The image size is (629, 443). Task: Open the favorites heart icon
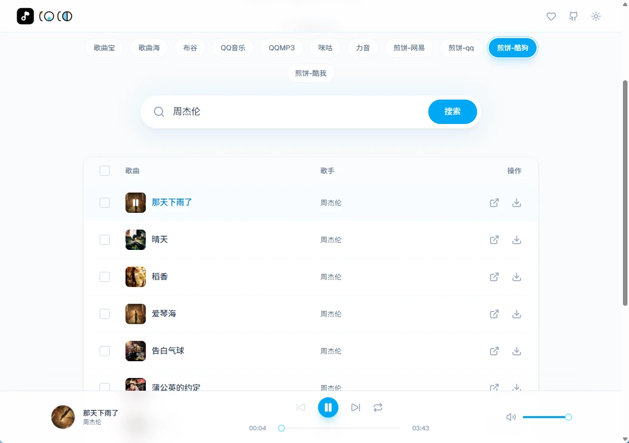(551, 16)
